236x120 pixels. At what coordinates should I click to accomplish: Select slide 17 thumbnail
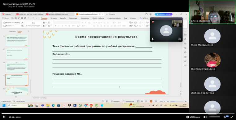(x=17, y=54)
